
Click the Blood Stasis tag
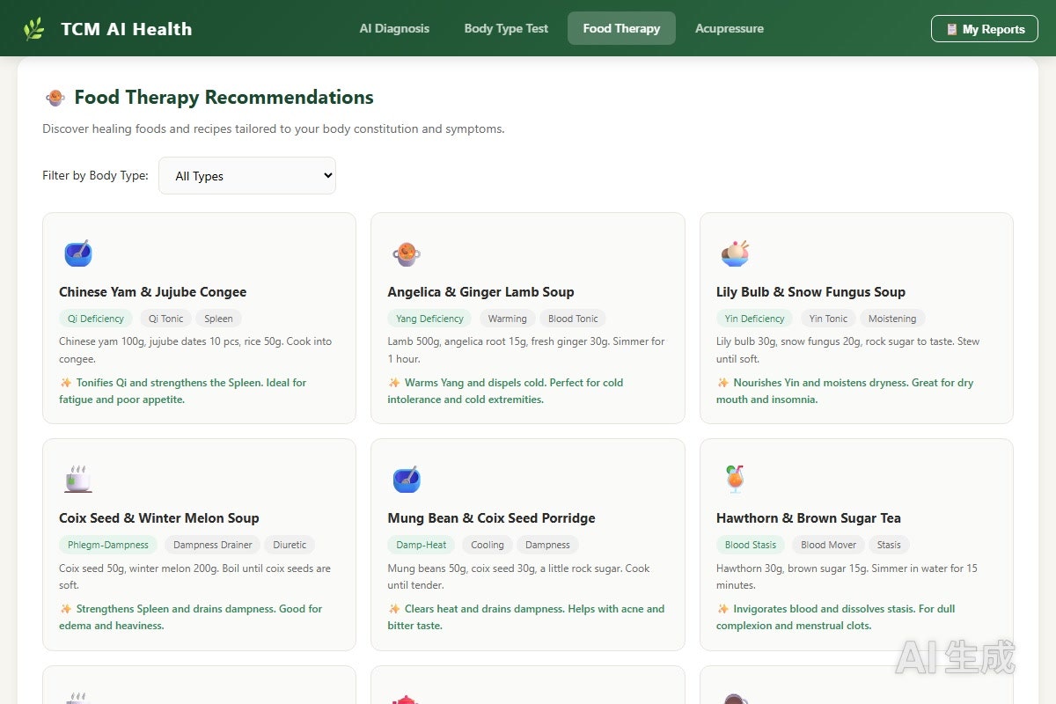point(751,545)
